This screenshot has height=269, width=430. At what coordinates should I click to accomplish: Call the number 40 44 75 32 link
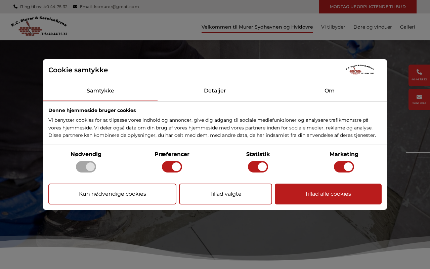pos(55,7)
